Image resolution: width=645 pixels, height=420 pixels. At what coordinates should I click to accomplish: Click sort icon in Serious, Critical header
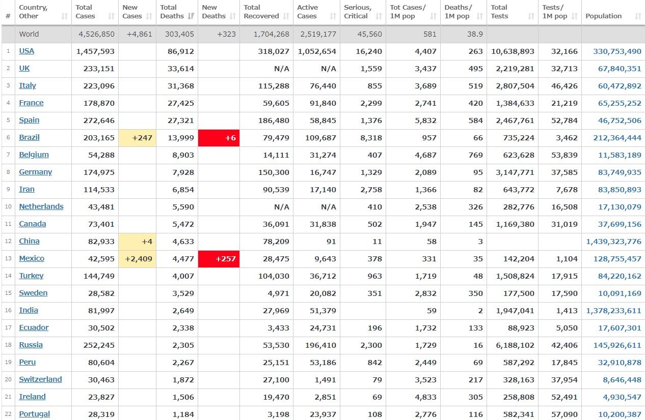pyautogui.click(x=379, y=16)
